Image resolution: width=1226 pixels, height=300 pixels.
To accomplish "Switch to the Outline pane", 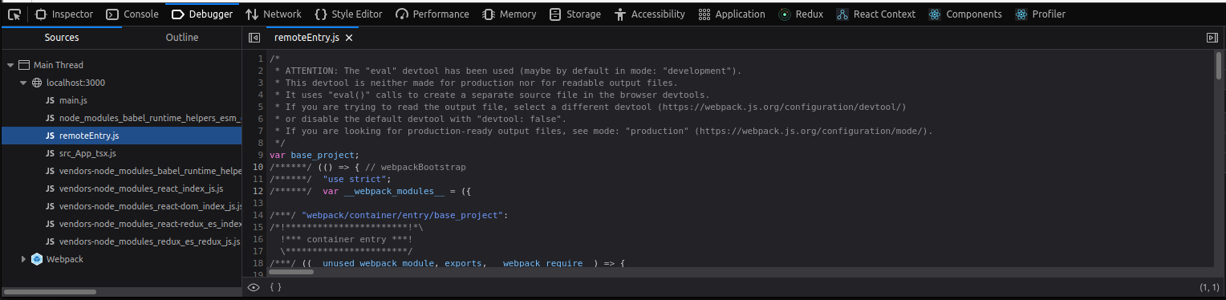I will (x=182, y=38).
